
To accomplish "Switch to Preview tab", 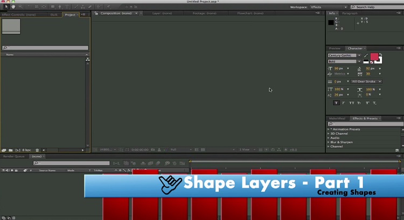I will click(335, 48).
